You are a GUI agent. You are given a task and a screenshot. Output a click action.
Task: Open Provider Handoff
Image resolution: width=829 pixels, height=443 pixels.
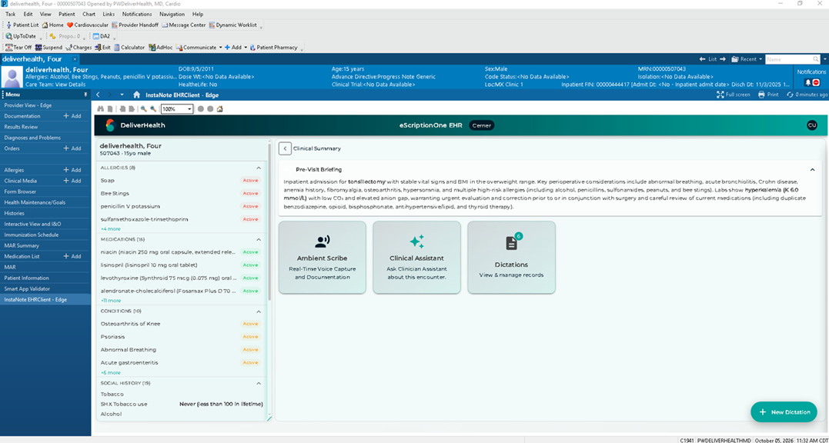[x=135, y=25]
